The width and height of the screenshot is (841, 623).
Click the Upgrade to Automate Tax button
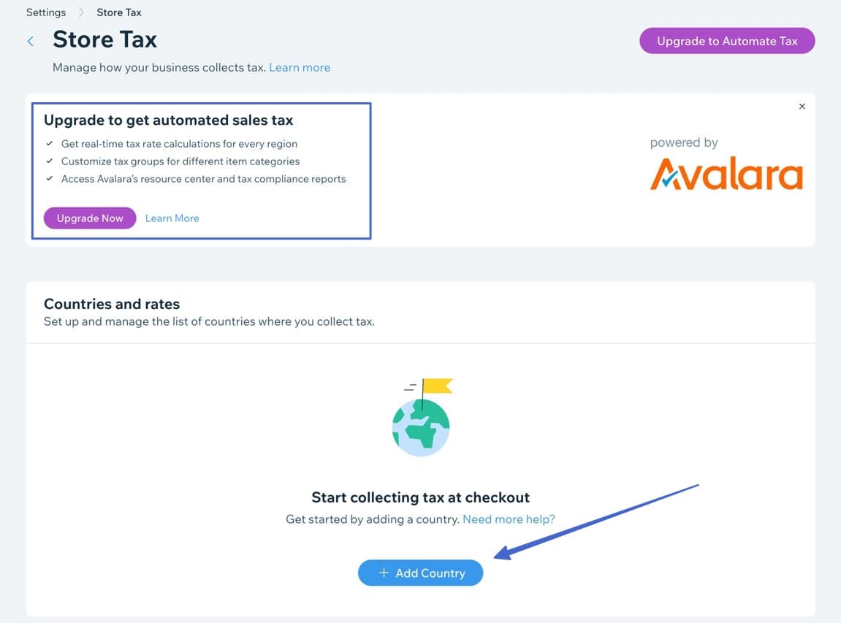coord(726,41)
